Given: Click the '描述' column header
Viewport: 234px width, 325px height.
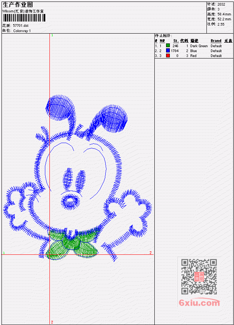Looking at the screenshot, I should (x=194, y=41).
